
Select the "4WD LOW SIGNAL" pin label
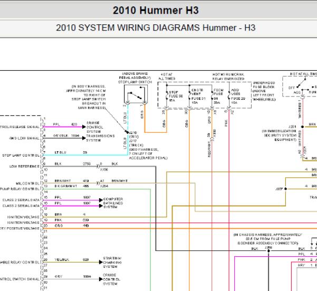[24, 139]
